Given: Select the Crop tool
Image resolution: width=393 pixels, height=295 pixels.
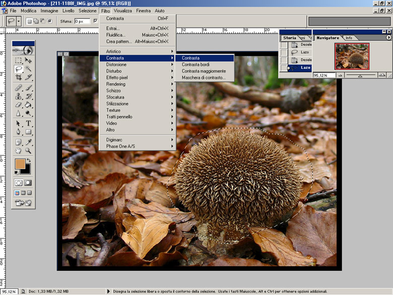Looking at the screenshot, I should (19, 77).
